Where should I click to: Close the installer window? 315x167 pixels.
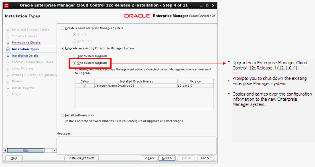point(213,6)
